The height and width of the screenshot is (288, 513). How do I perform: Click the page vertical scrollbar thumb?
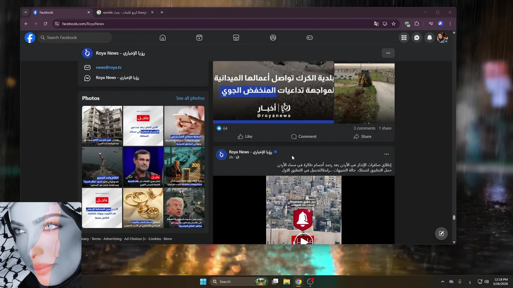(454, 218)
